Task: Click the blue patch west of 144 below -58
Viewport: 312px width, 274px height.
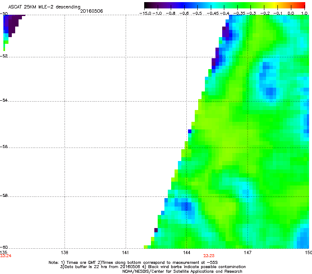Action: (x=185, y=206)
